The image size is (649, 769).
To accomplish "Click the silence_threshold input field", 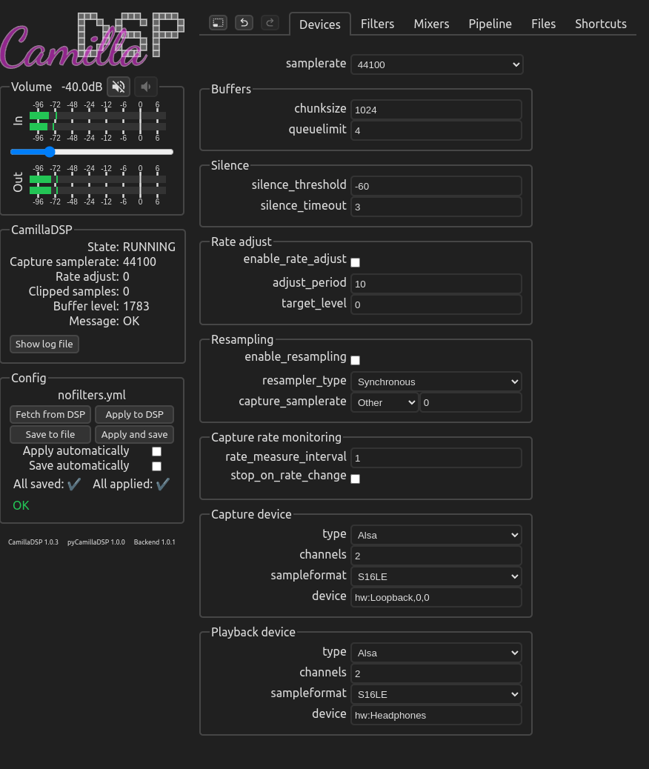I will [436, 186].
